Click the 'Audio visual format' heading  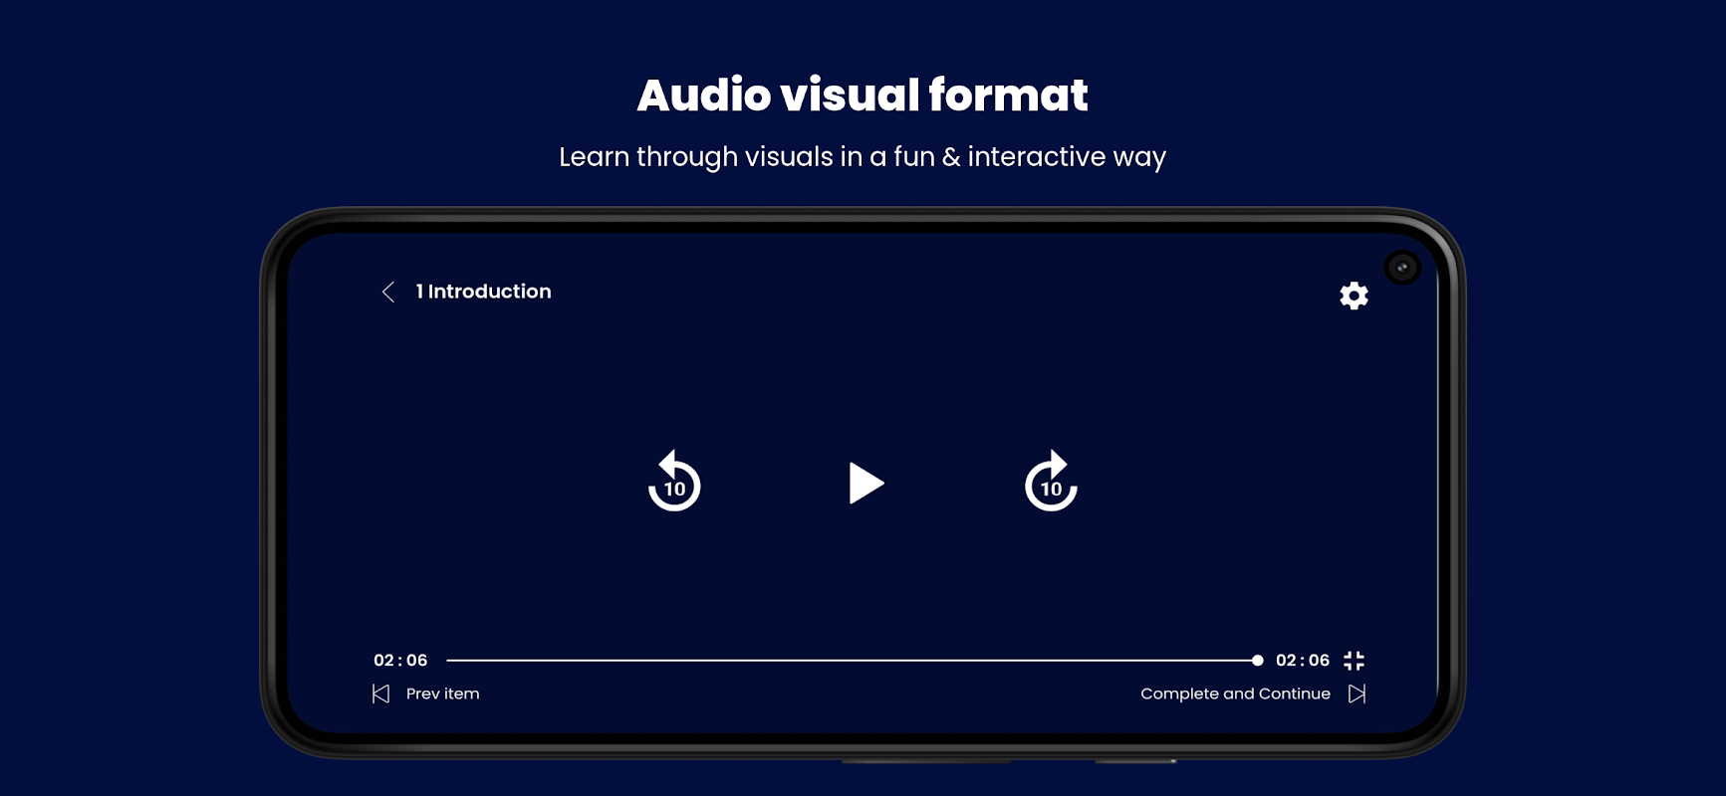point(863,96)
